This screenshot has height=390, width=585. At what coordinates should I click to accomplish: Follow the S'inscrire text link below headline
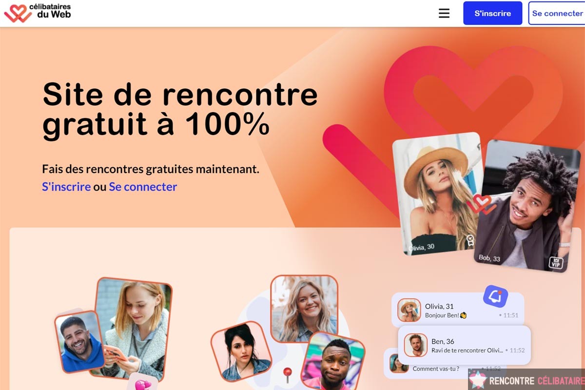(66, 187)
